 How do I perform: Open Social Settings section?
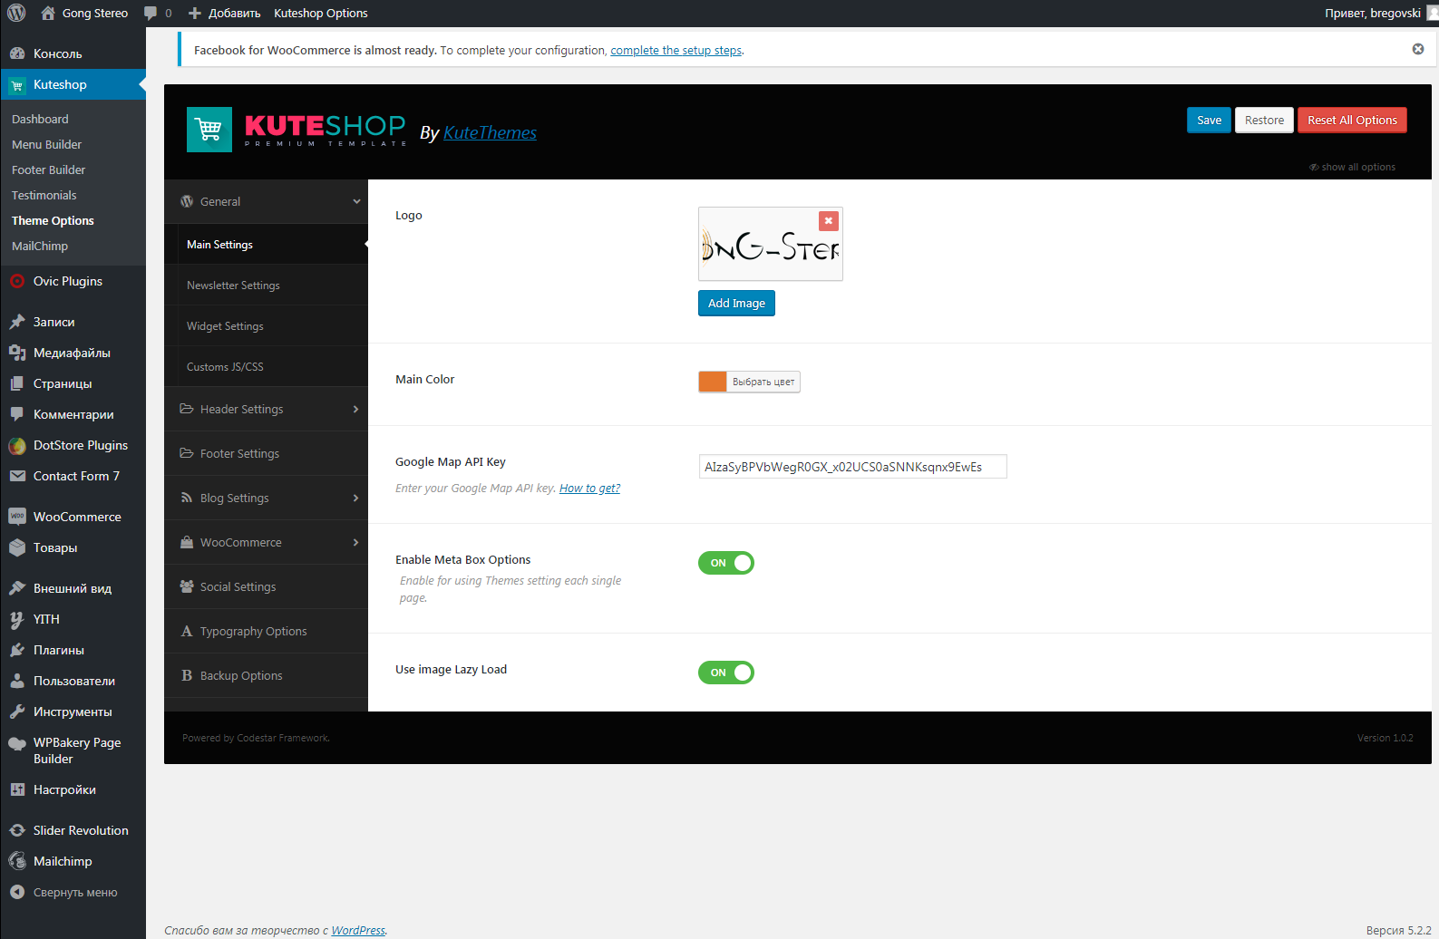[x=267, y=586]
